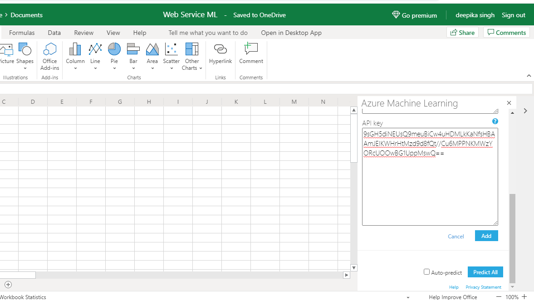Viewport: 534px width, 300px height.
Task: Open the Help tab
Action: point(140,33)
